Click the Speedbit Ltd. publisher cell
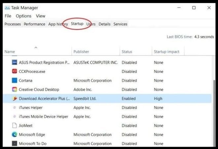 coord(85,98)
